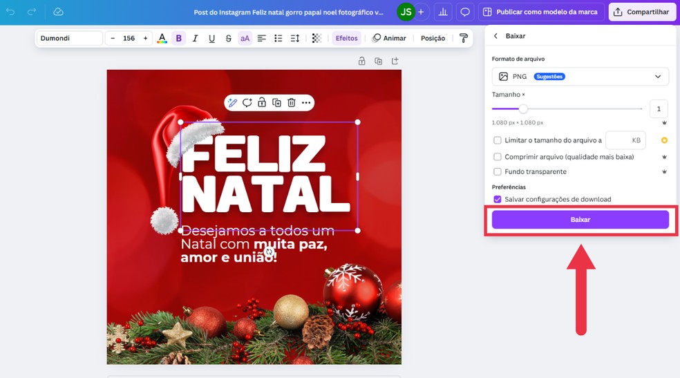Screen dimensions: 680x378
Task: Click the Compartilhar button
Action: (x=642, y=12)
